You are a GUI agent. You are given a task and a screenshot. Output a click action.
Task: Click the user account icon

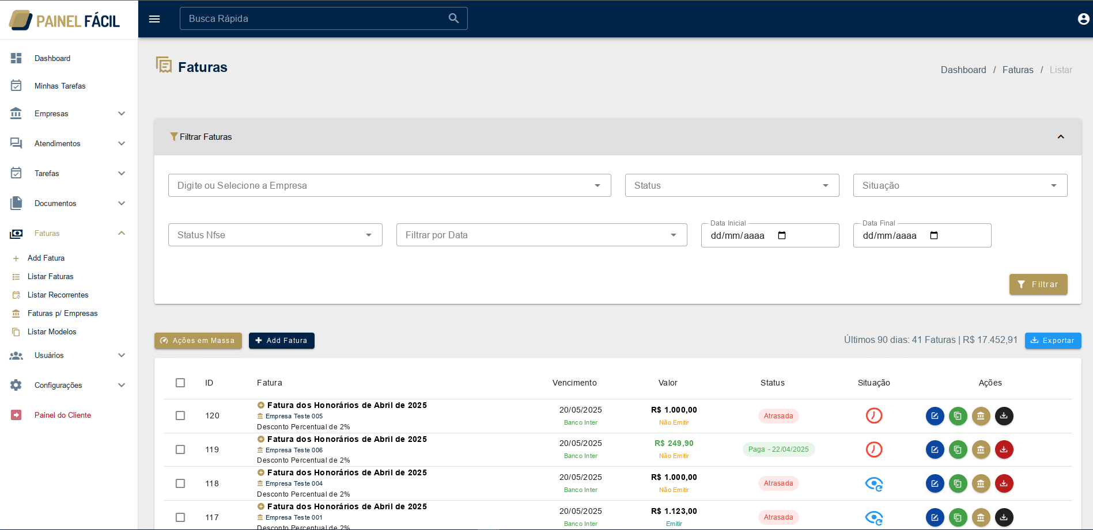pos(1083,19)
